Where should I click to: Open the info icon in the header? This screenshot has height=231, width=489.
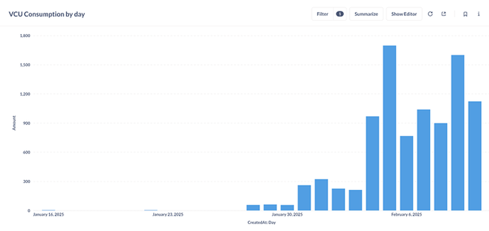tap(479, 14)
